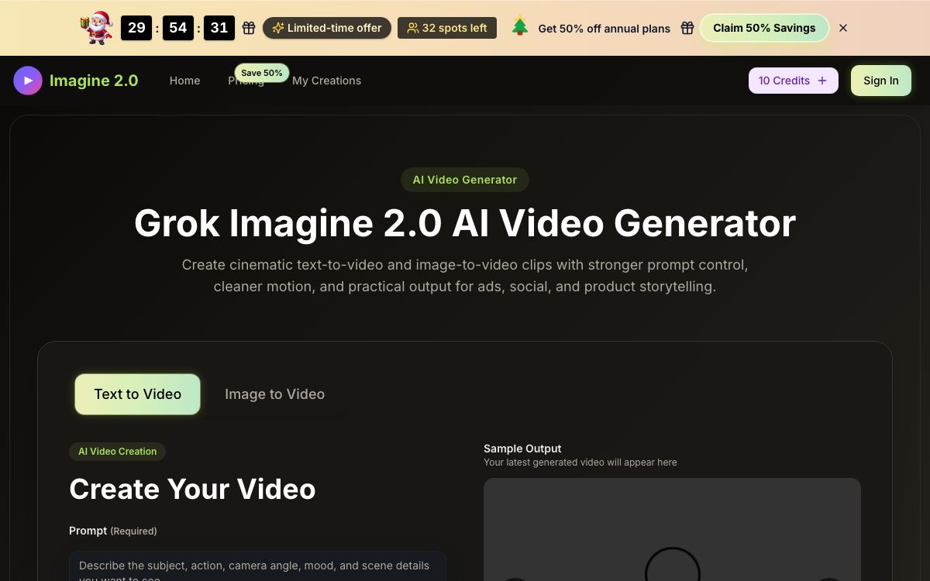Screen dimensions: 930x581
Task: Open My Creations page
Action: [x=326, y=81]
